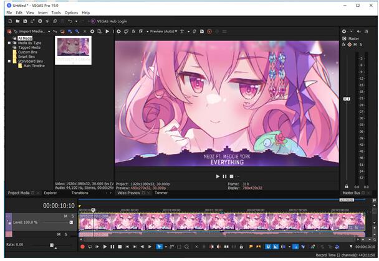The height and width of the screenshot is (261, 379).
Task: Adjust the video track Level slider
Action: point(71,222)
